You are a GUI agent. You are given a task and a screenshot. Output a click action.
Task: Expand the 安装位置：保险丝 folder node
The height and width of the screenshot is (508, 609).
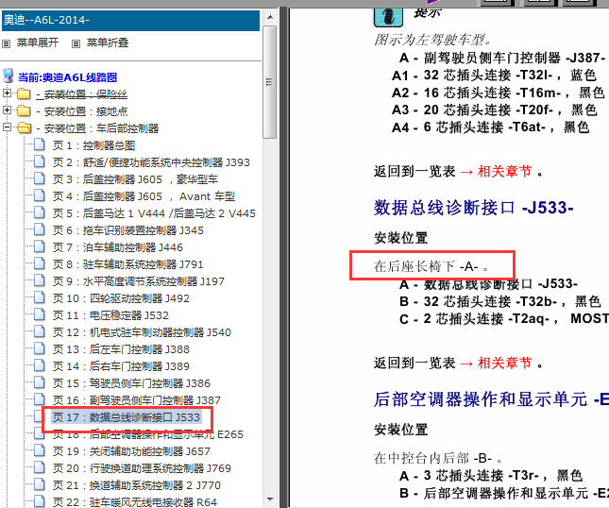pos(7,93)
